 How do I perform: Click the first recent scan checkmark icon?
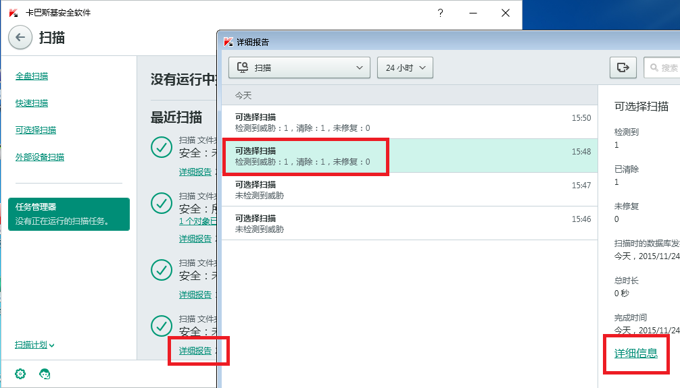click(x=162, y=147)
